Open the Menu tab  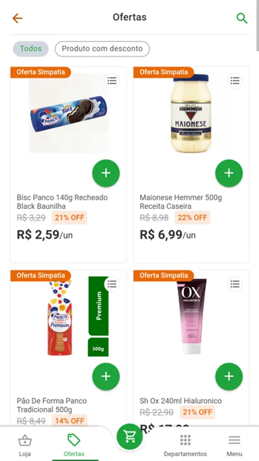tap(234, 445)
